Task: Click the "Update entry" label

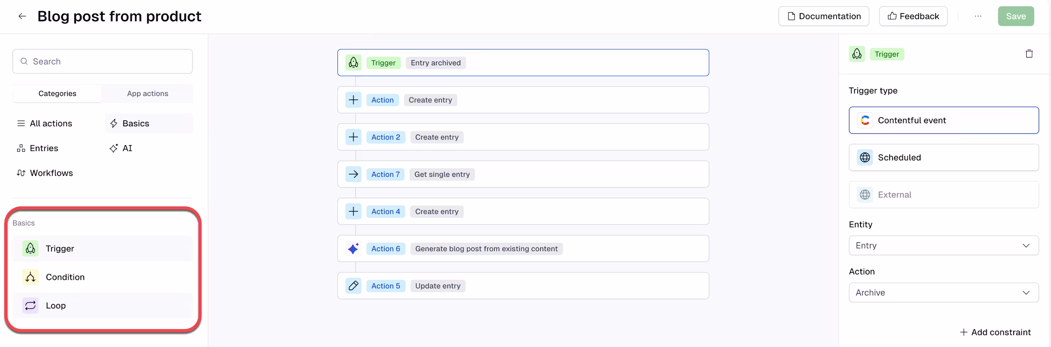Action: (438, 286)
